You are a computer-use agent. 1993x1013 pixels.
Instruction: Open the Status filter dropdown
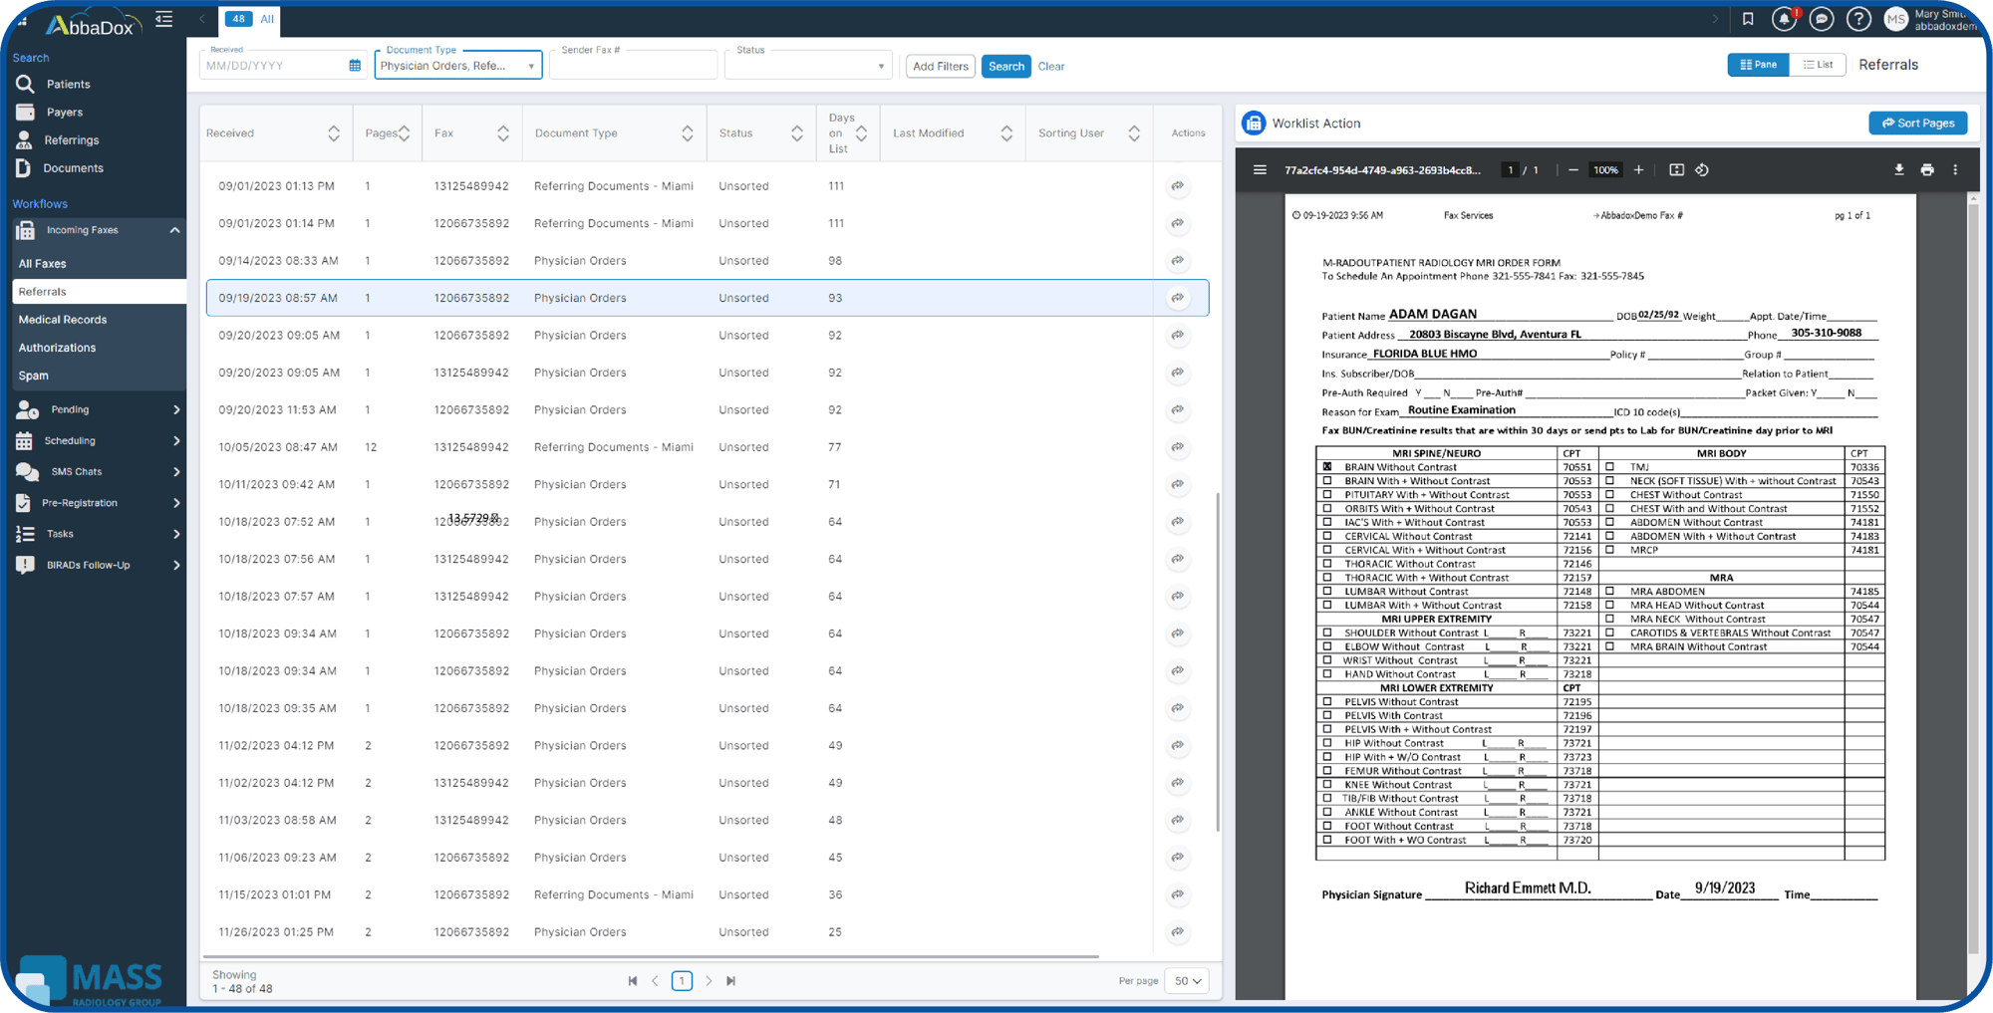[807, 66]
